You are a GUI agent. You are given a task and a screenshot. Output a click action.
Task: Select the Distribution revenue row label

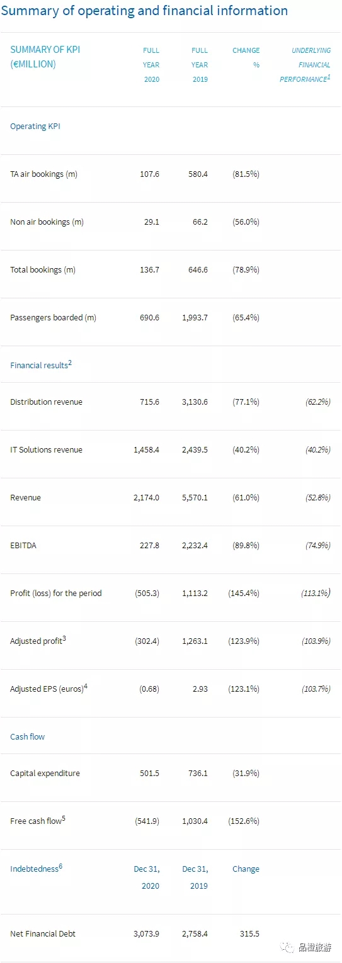click(46, 402)
